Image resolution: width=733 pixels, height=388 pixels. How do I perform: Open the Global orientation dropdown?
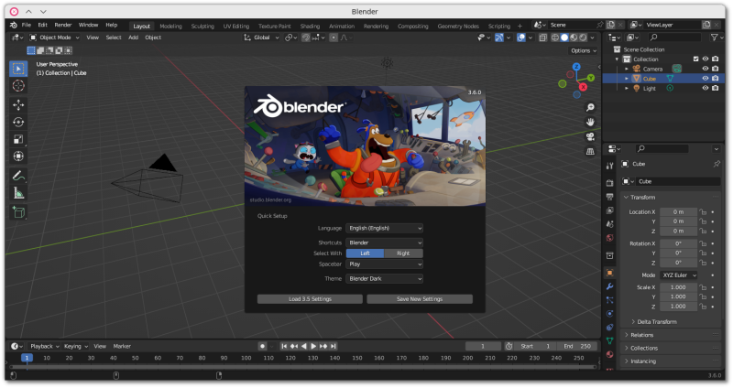click(261, 38)
